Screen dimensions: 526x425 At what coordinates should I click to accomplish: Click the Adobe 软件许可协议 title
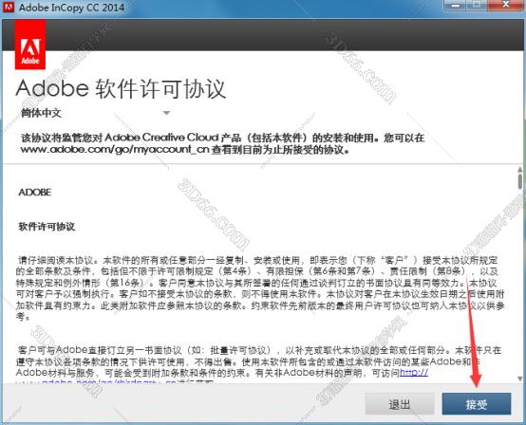pyautogui.click(x=121, y=89)
